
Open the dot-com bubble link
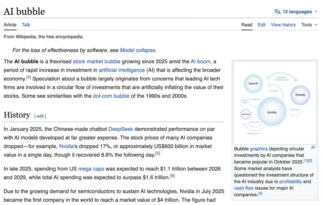[111, 96]
